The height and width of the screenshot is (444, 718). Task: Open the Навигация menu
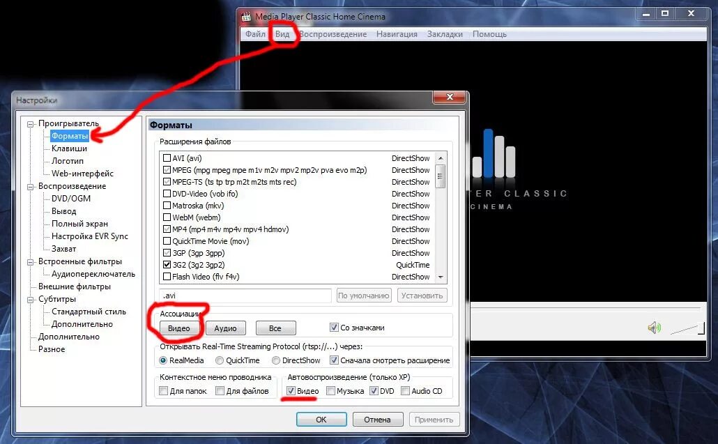397,34
